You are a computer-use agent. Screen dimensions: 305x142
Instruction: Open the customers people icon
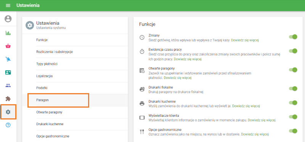pos(8,86)
